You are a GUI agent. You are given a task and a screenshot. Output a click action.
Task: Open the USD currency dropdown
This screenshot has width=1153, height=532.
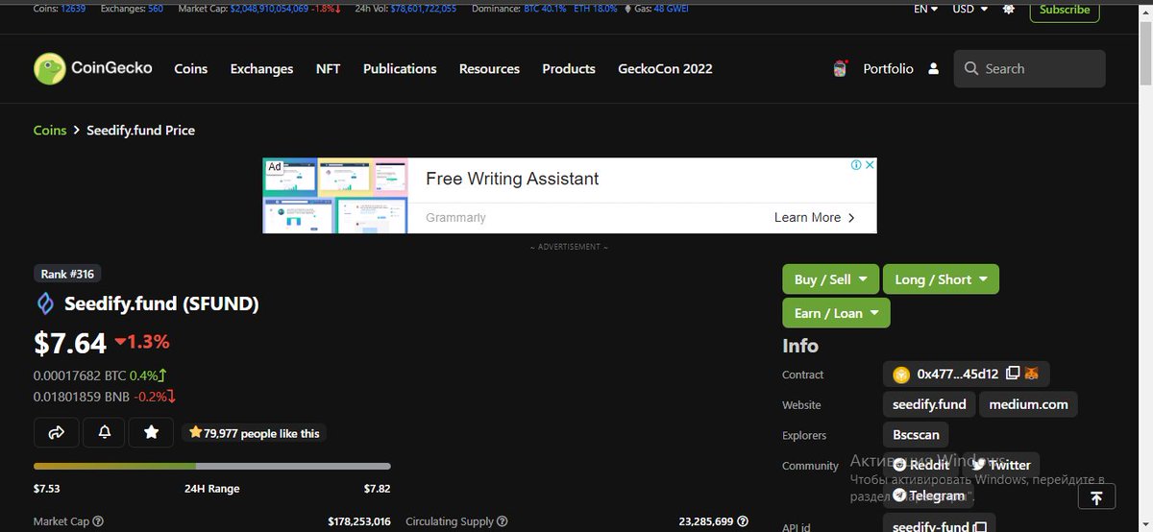971,9
